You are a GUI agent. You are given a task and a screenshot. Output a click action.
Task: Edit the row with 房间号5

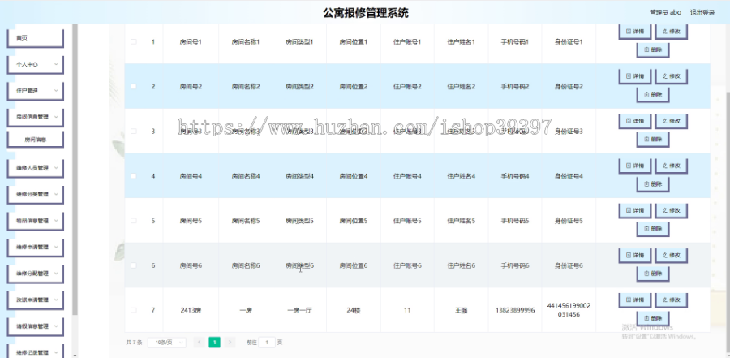(x=671, y=211)
